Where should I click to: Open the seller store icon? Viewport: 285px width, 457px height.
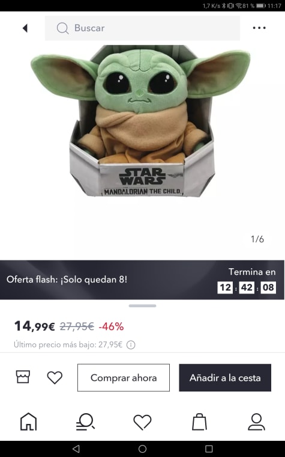(x=23, y=377)
